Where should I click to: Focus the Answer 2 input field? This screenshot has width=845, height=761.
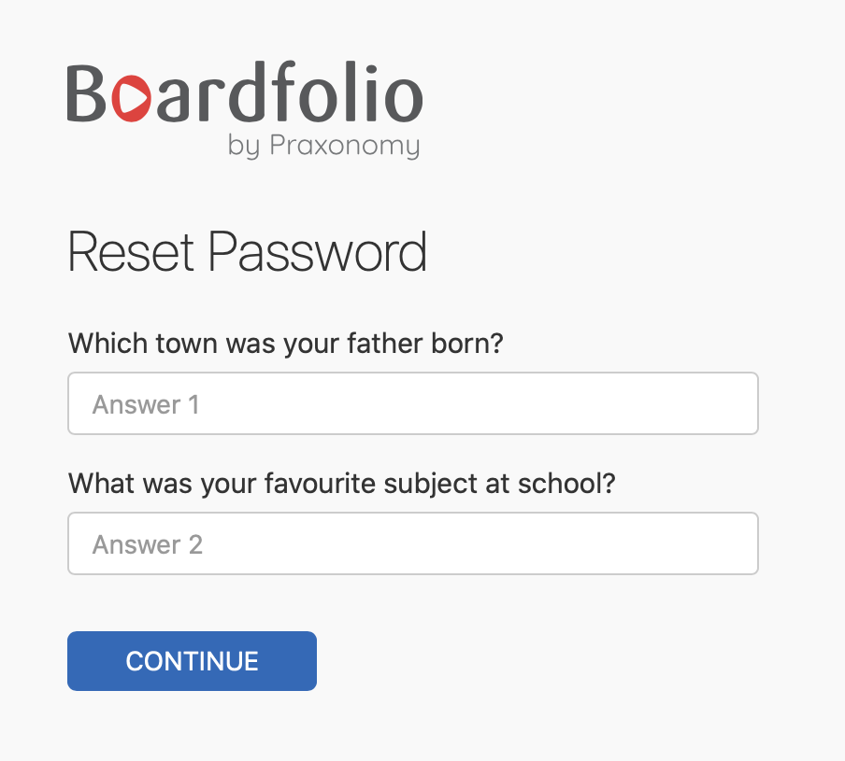[x=413, y=543]
